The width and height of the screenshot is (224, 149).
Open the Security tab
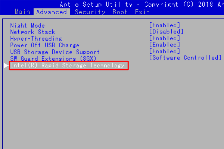click(90, 12)
